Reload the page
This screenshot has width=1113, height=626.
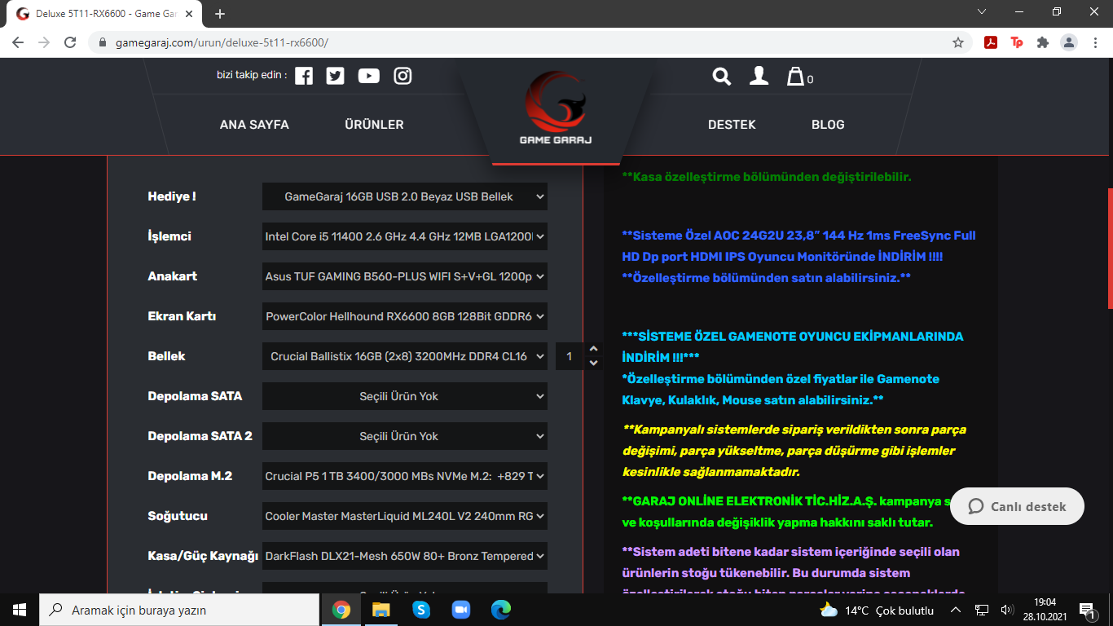[x=70, y=42]
